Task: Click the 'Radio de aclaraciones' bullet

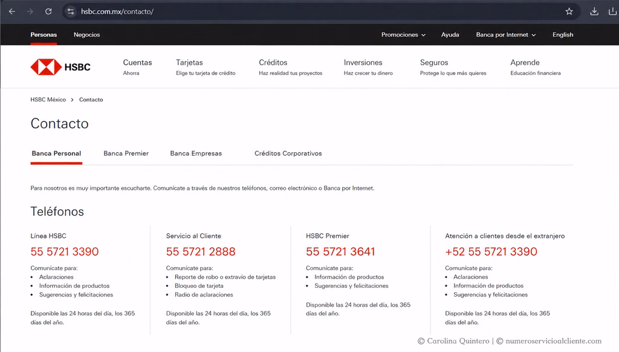Action: pyautogui.click(x=204, y=295)
